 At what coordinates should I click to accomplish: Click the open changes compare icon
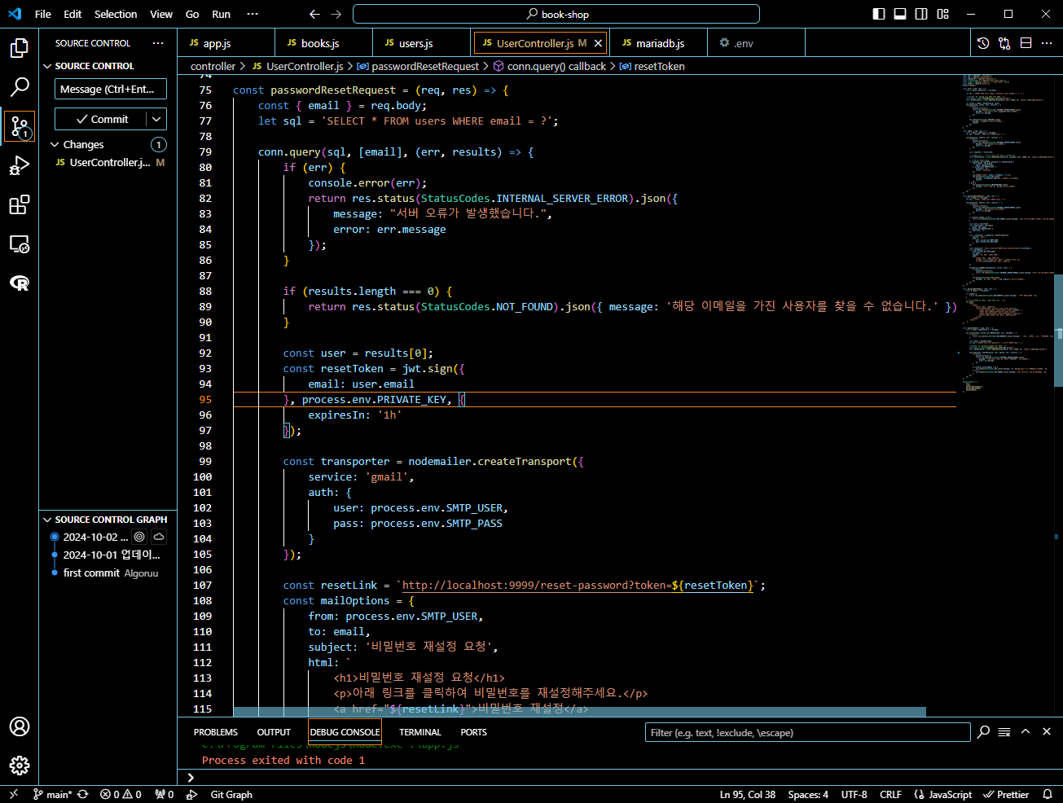coord(1004,43)
